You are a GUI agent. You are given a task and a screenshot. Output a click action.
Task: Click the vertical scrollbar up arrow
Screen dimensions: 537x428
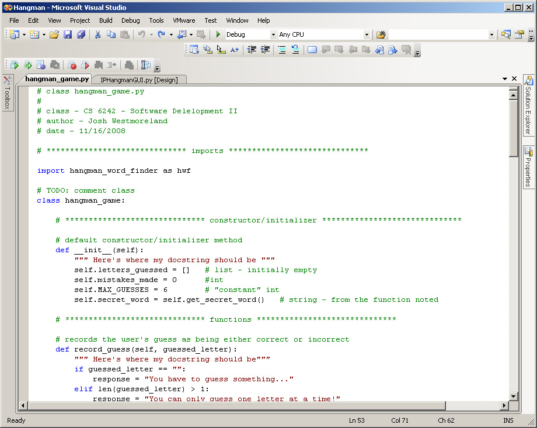pyautogui.click(x=513, y=95)
